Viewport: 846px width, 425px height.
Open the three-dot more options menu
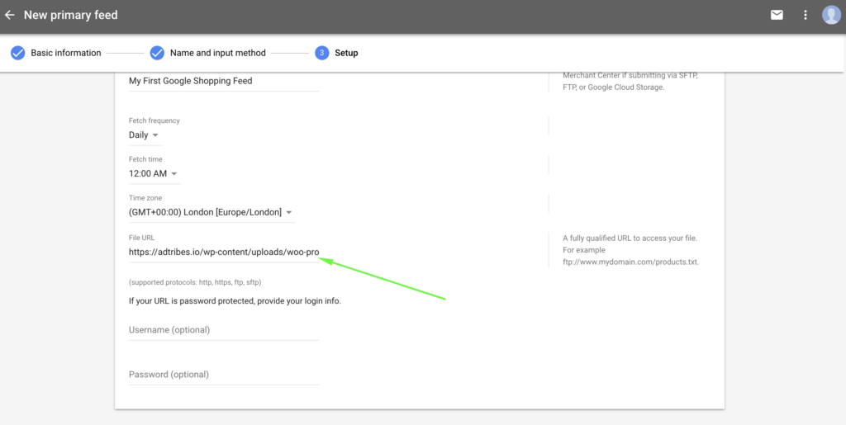(x=806, y=15)
